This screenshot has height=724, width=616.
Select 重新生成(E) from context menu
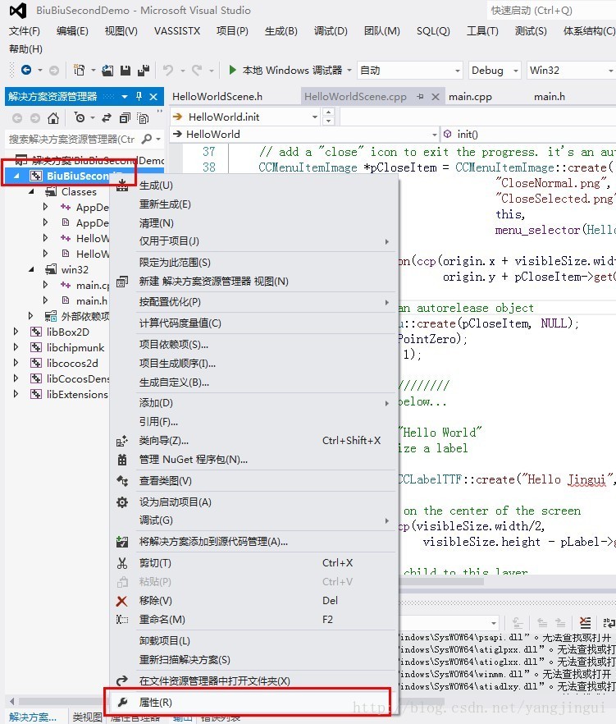253,204
